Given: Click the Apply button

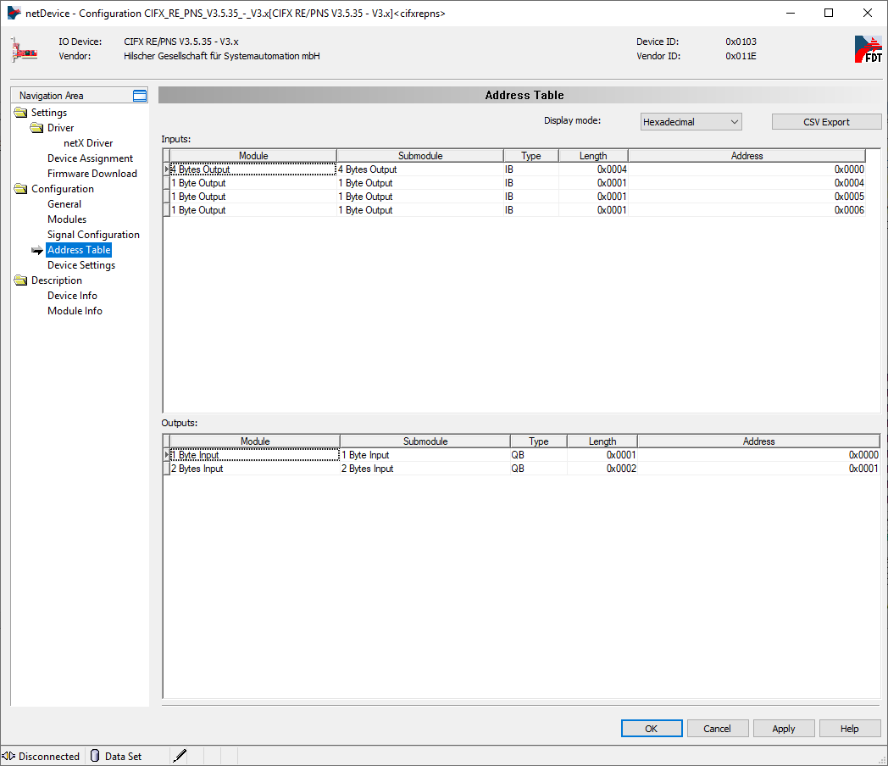Looking at the screenshot, I should [783, 729].
